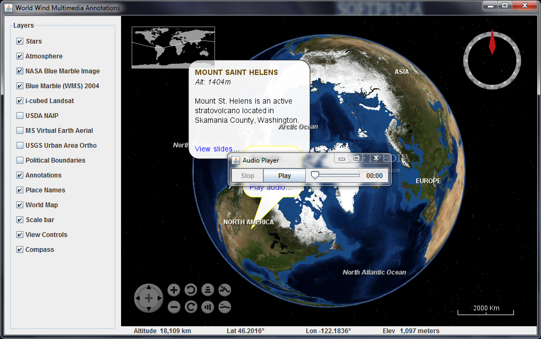Disable NASA Blue Marble Image layer
This screenshot has height=339, width=541.
coord(20,71)
